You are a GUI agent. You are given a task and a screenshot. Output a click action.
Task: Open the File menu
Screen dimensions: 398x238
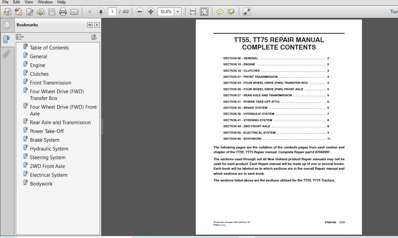(x=5, y=2)
